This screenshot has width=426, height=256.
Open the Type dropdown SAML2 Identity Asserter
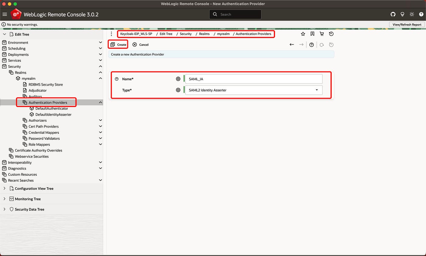click(x=254, y=90)
